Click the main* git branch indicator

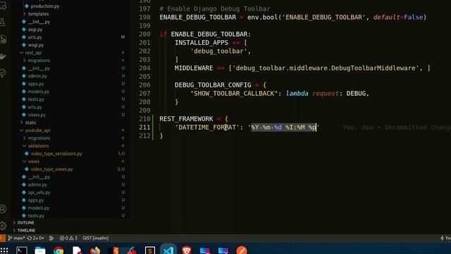tap(16, 238)
